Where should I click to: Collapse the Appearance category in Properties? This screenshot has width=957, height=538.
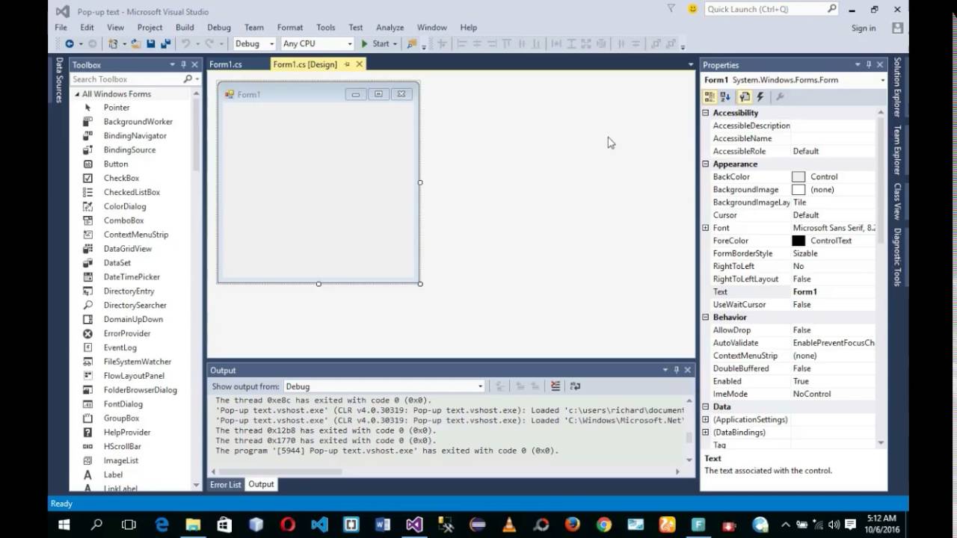[705, 164]
